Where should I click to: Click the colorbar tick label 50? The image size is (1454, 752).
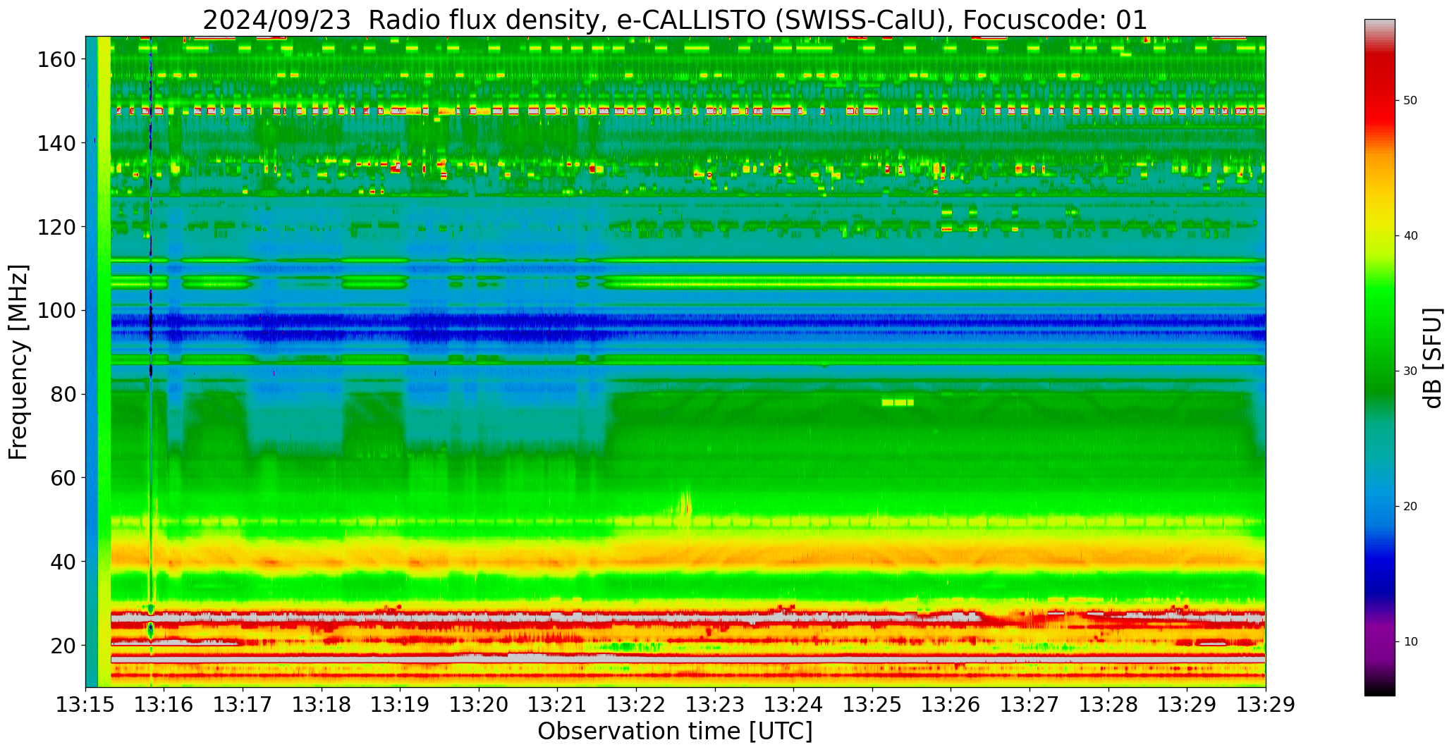[1410, 101]
